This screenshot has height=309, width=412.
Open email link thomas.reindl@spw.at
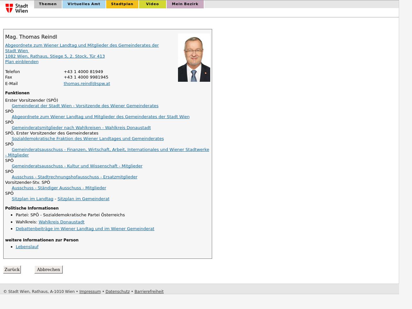pos(87,83)
